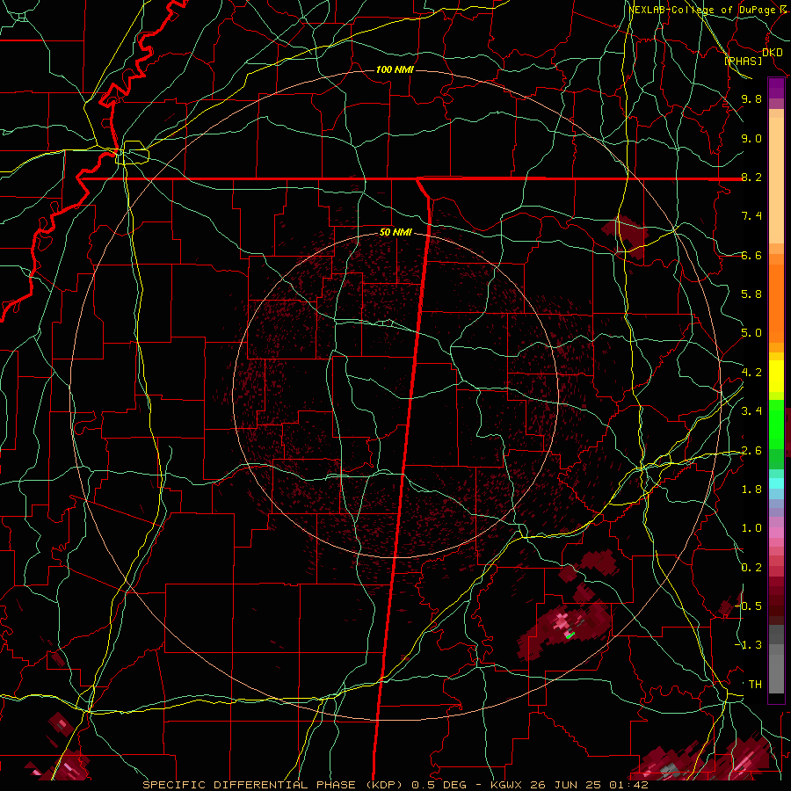Screen dimensions: 791x791
Task: Pick the cyan band of the color bar
Action: 776,483
